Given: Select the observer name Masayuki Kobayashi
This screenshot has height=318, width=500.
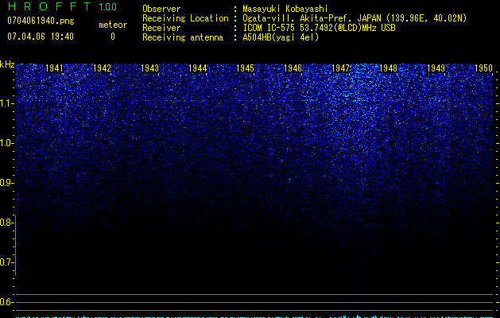Looking at the screenshot, I should (285, 9).
